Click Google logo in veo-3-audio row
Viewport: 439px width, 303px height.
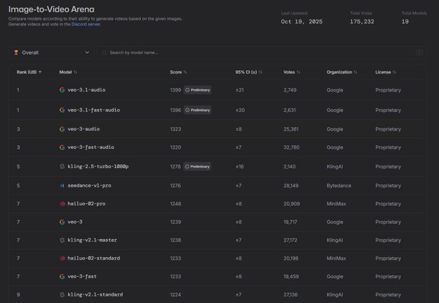tap(62, 129)
